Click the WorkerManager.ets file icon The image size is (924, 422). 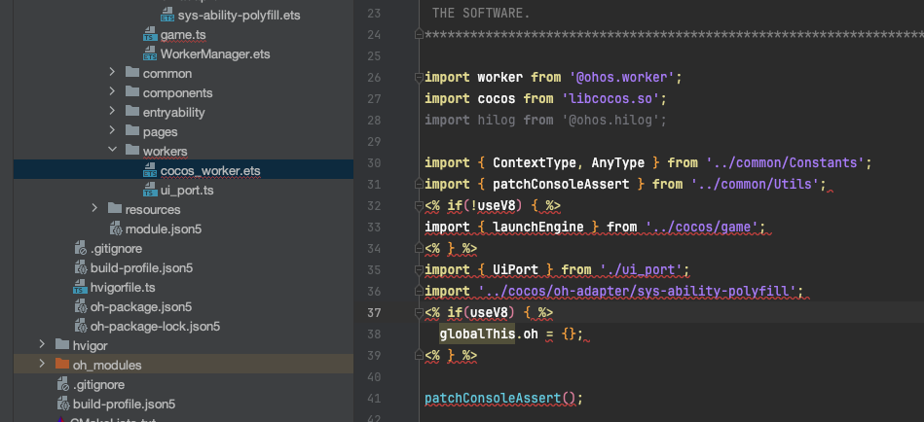150,53
